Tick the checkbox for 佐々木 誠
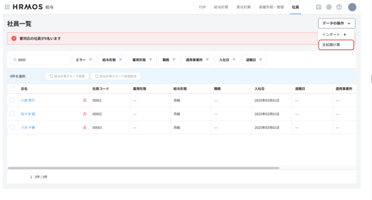The height and width of the screenshot is (200, 372). (12, 114)
